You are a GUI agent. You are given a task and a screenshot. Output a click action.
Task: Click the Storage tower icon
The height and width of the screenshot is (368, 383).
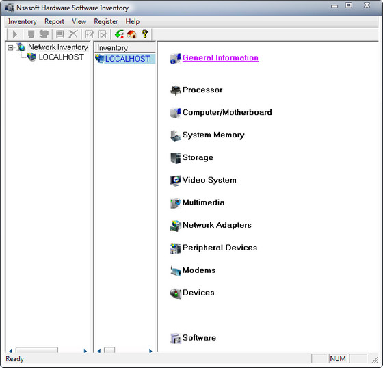[175, 158]
